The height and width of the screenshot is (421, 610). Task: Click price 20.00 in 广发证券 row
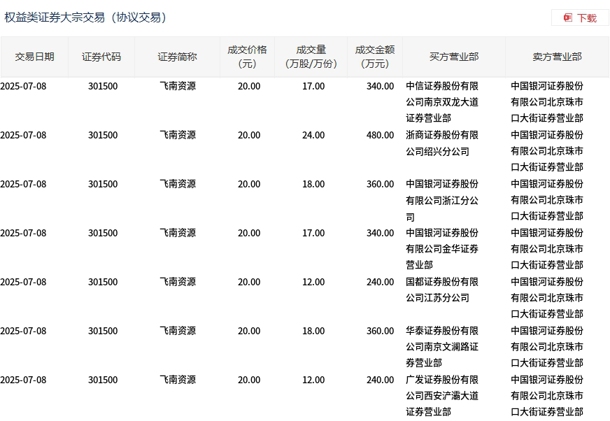[249, 380]
